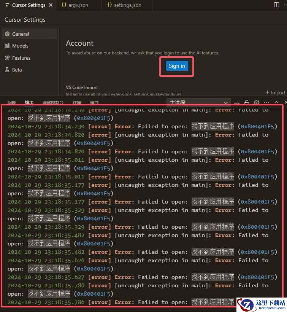This screenshot has width=287, height=312.
Task: Open the panel more actions ellipsis
Action: (x=266, y=103)
